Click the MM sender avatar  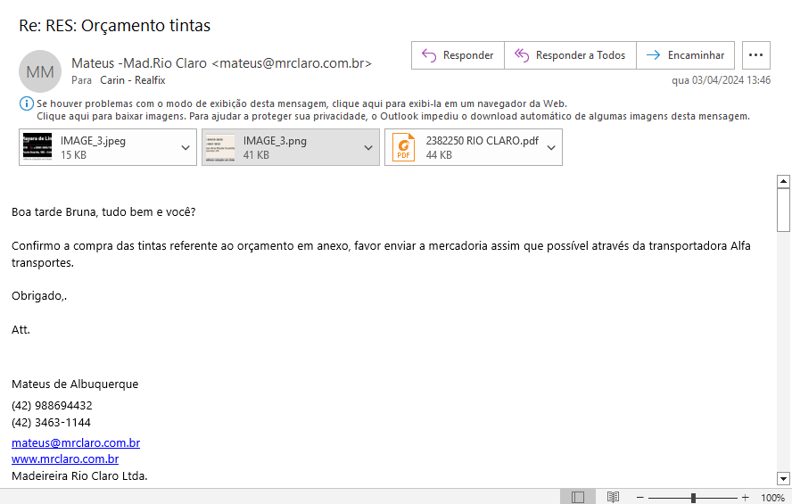(40, 71)
